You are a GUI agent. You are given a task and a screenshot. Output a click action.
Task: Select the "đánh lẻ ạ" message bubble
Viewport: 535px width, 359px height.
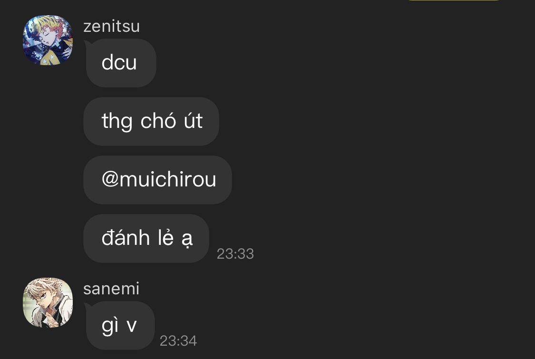point(146,239)
